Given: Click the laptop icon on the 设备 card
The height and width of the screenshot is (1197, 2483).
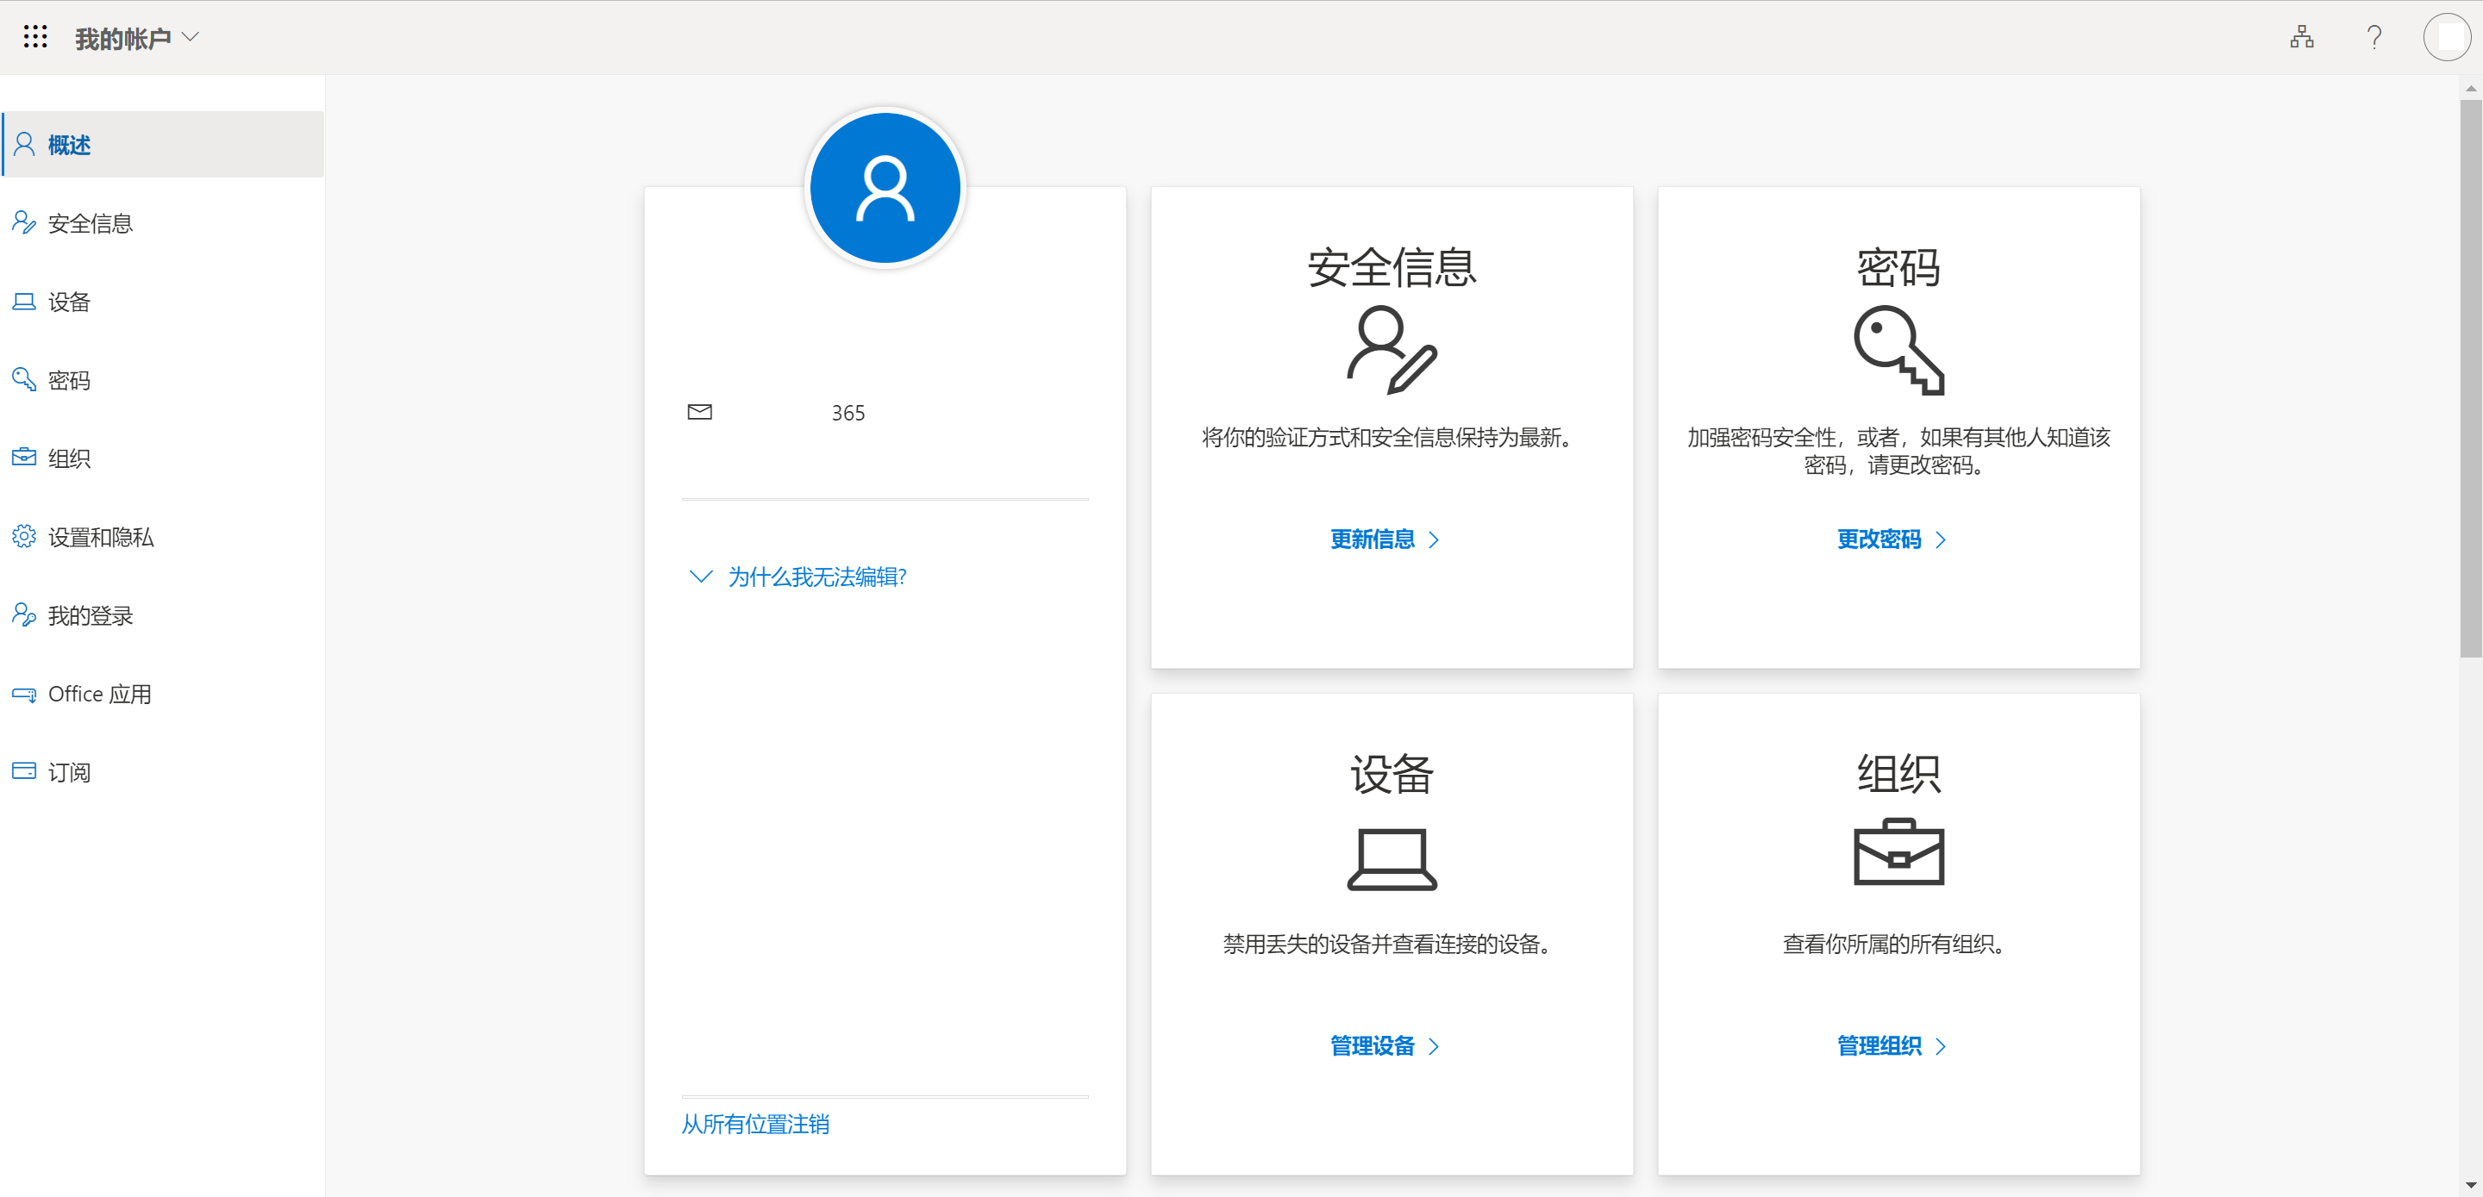Looking at the screenshot, I should [1391, 857].
